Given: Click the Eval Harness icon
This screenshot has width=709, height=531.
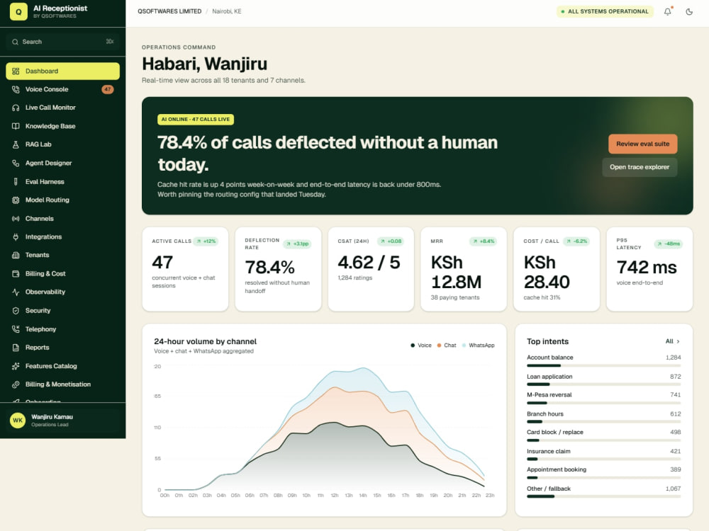Looking at the screenshot, I should 16,181.
